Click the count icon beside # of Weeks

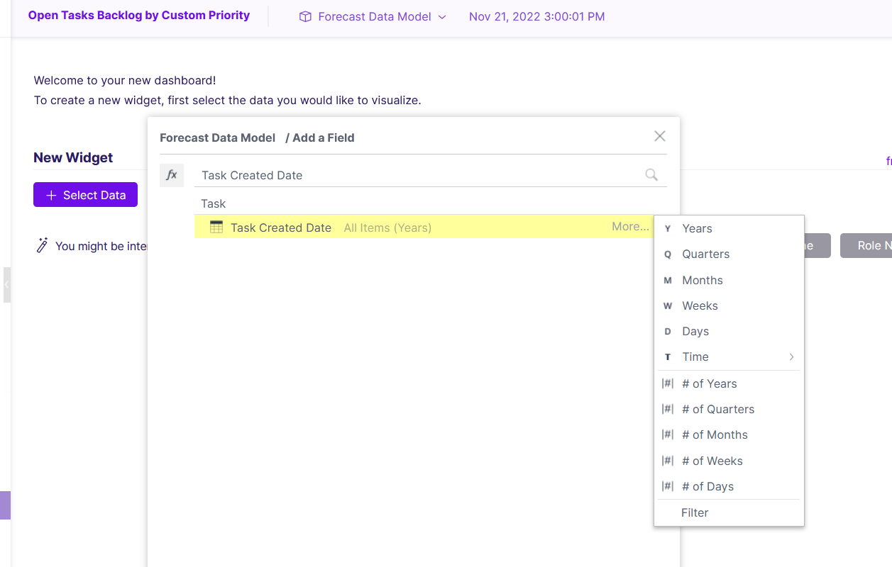coord(668,461)
